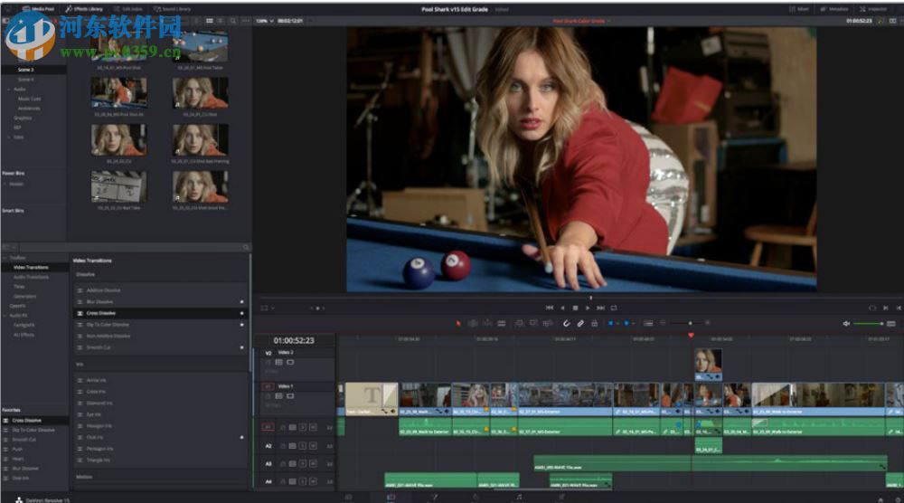
Task: Expand the Audio bin in media pool
Action: pos(9,90)
